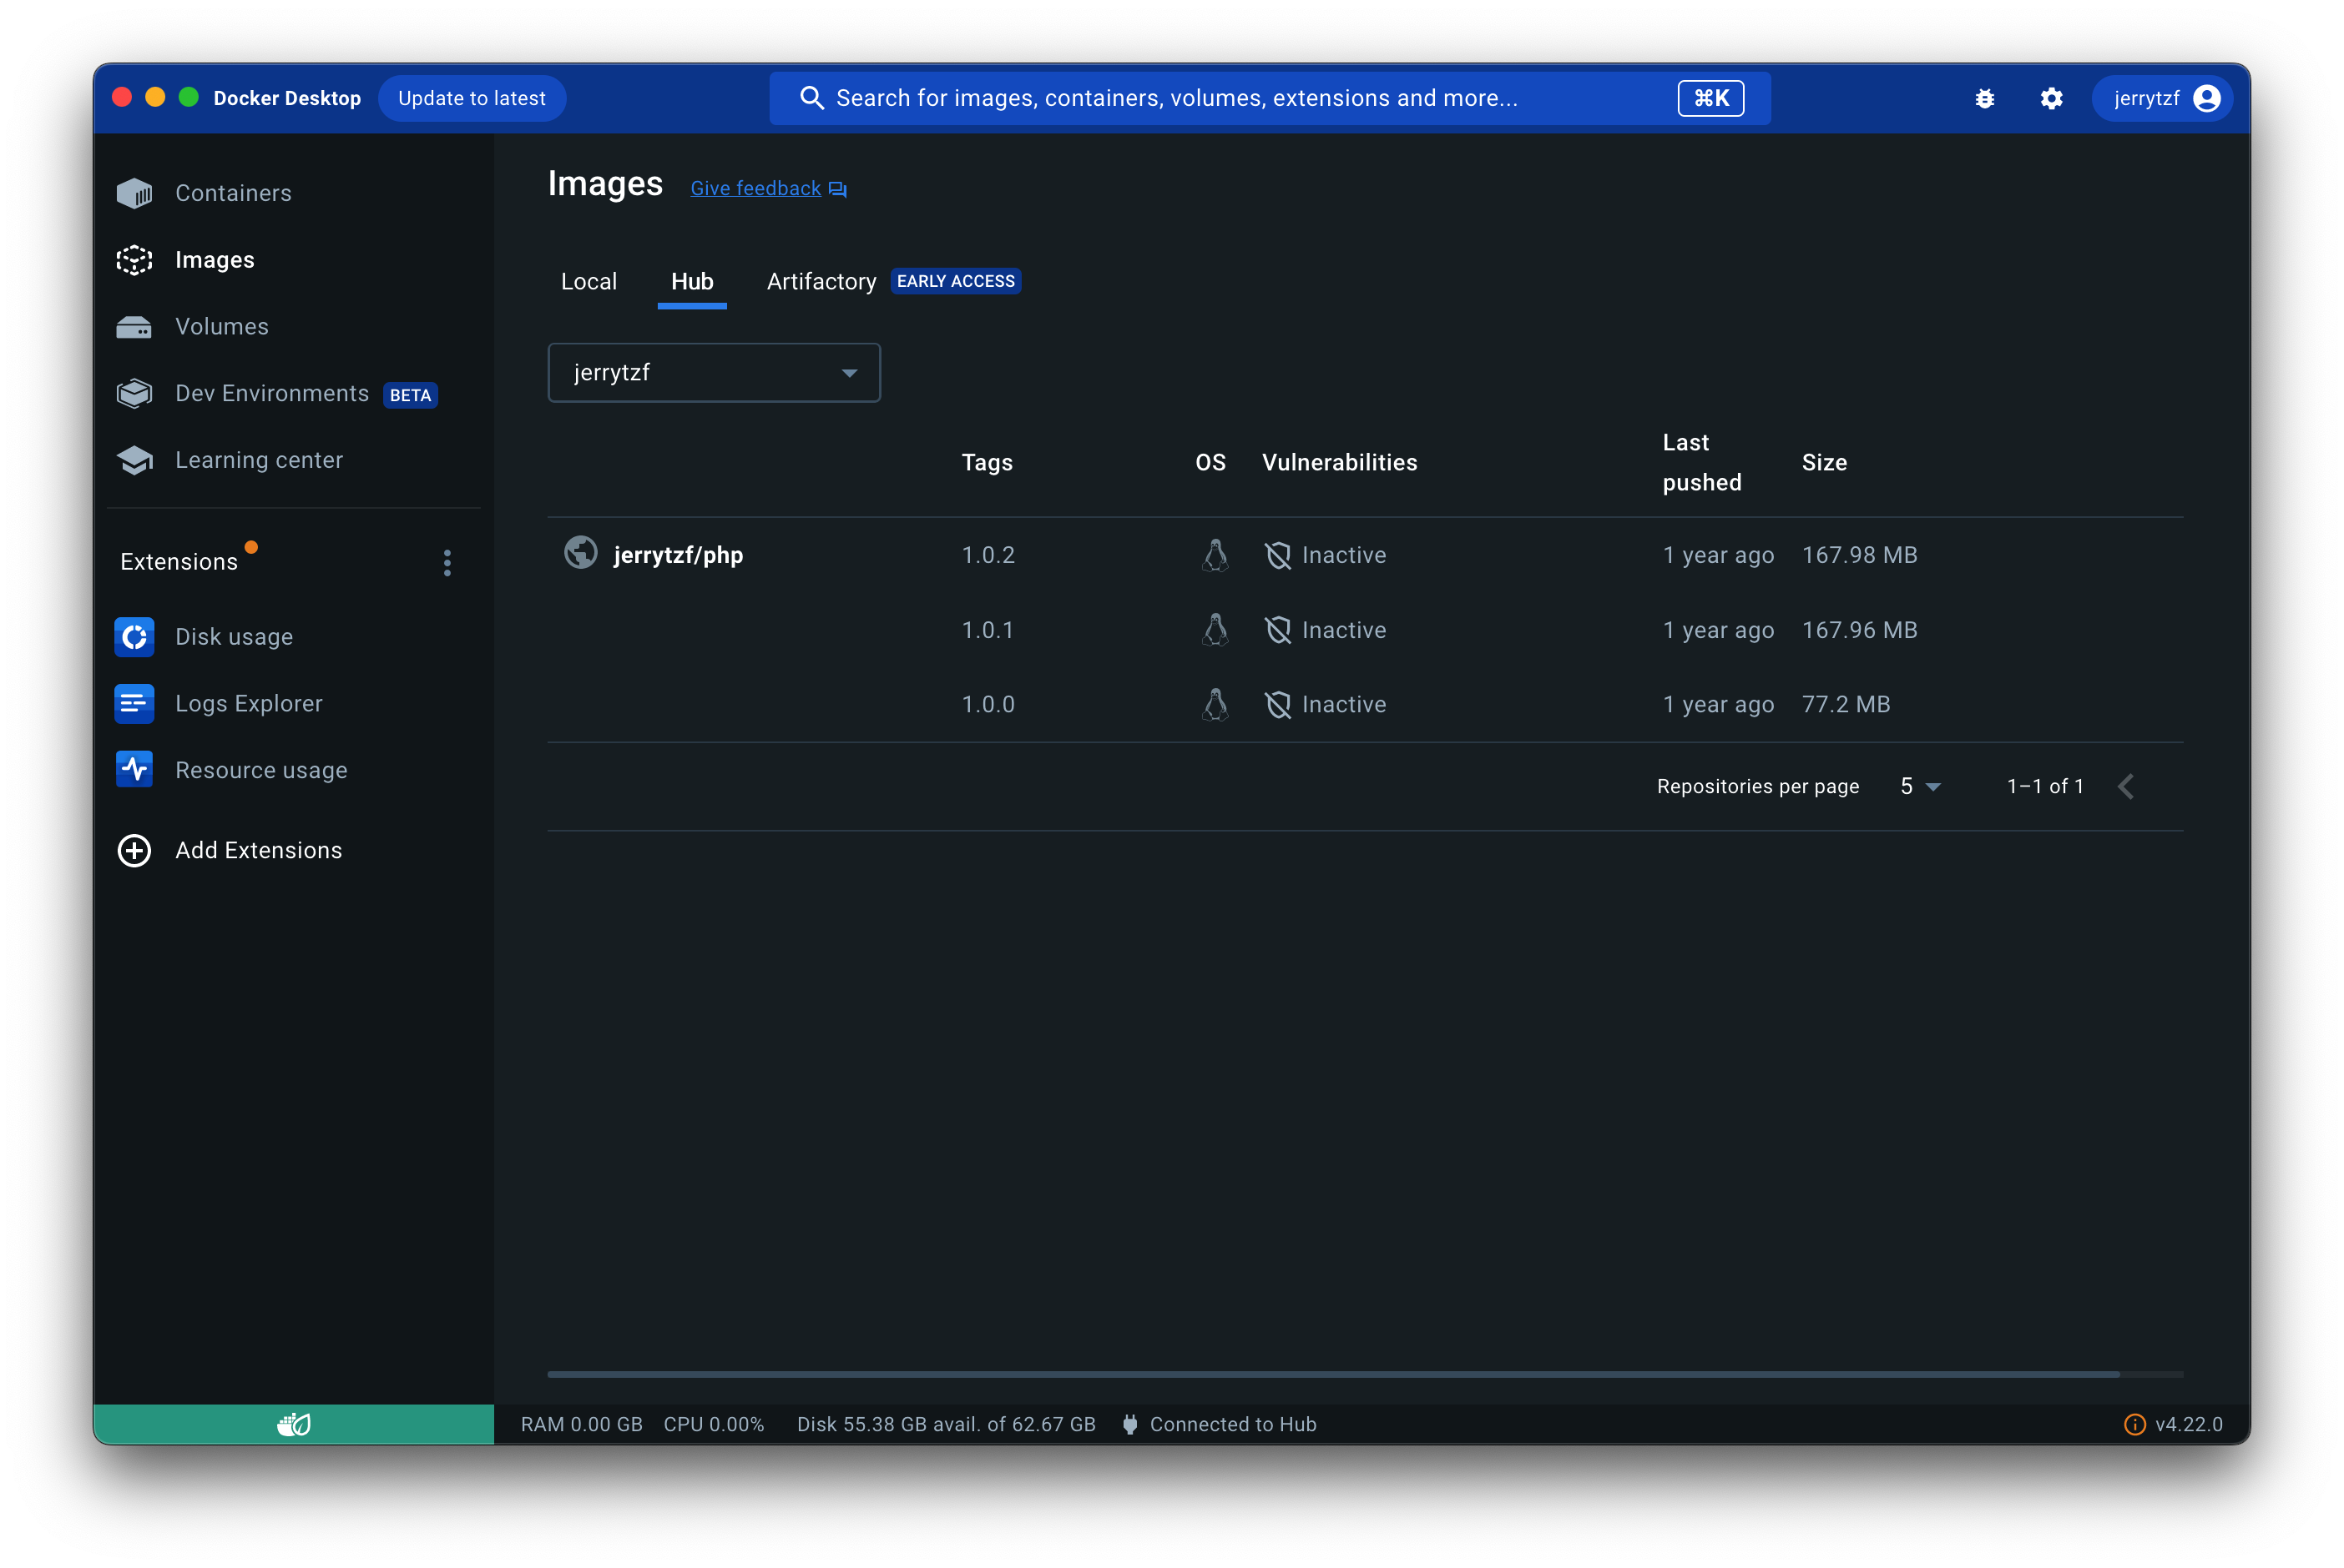Screen dimensions: 2344x1568
Task: Click the CPU 0.00% status entry
Action: [x=714, y=1424]
